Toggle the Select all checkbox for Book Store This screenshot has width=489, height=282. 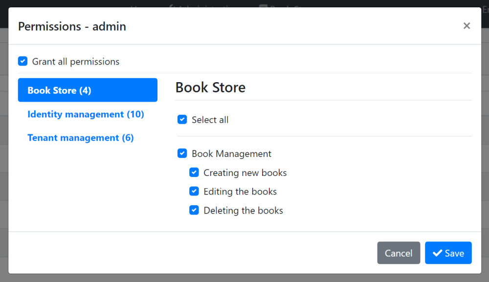(182, 119)
